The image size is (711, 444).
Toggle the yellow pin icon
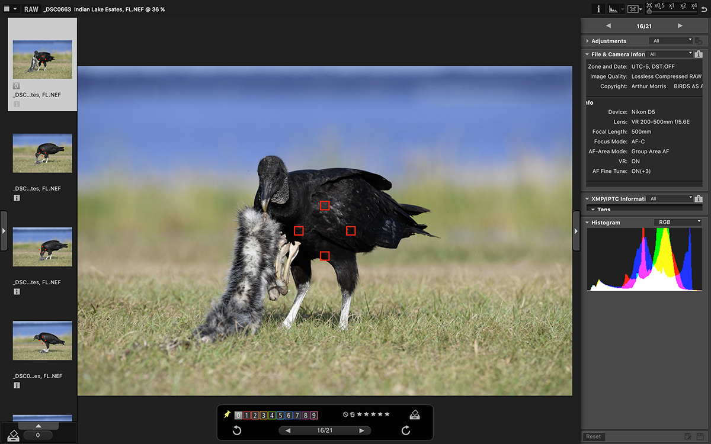(228, 414)
